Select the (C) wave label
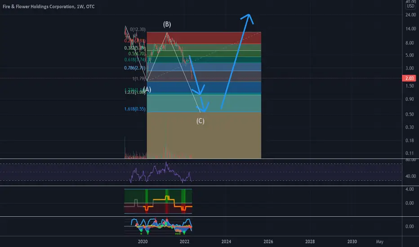419x247 pixels. click(201, 121)
